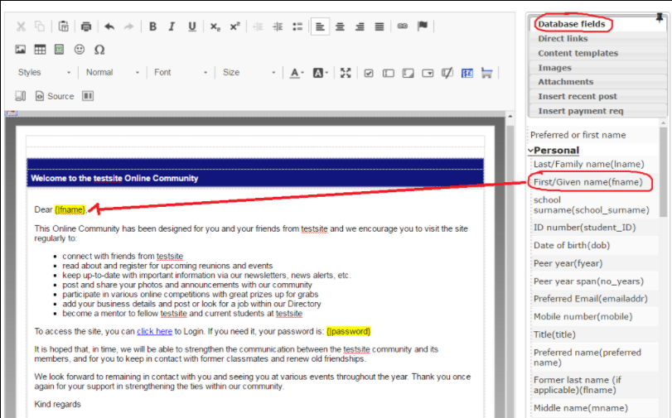Viewport: 672px width, 418px height.
Task: Click the 'click here' link in the email
Action: click(x=154, y=331)
